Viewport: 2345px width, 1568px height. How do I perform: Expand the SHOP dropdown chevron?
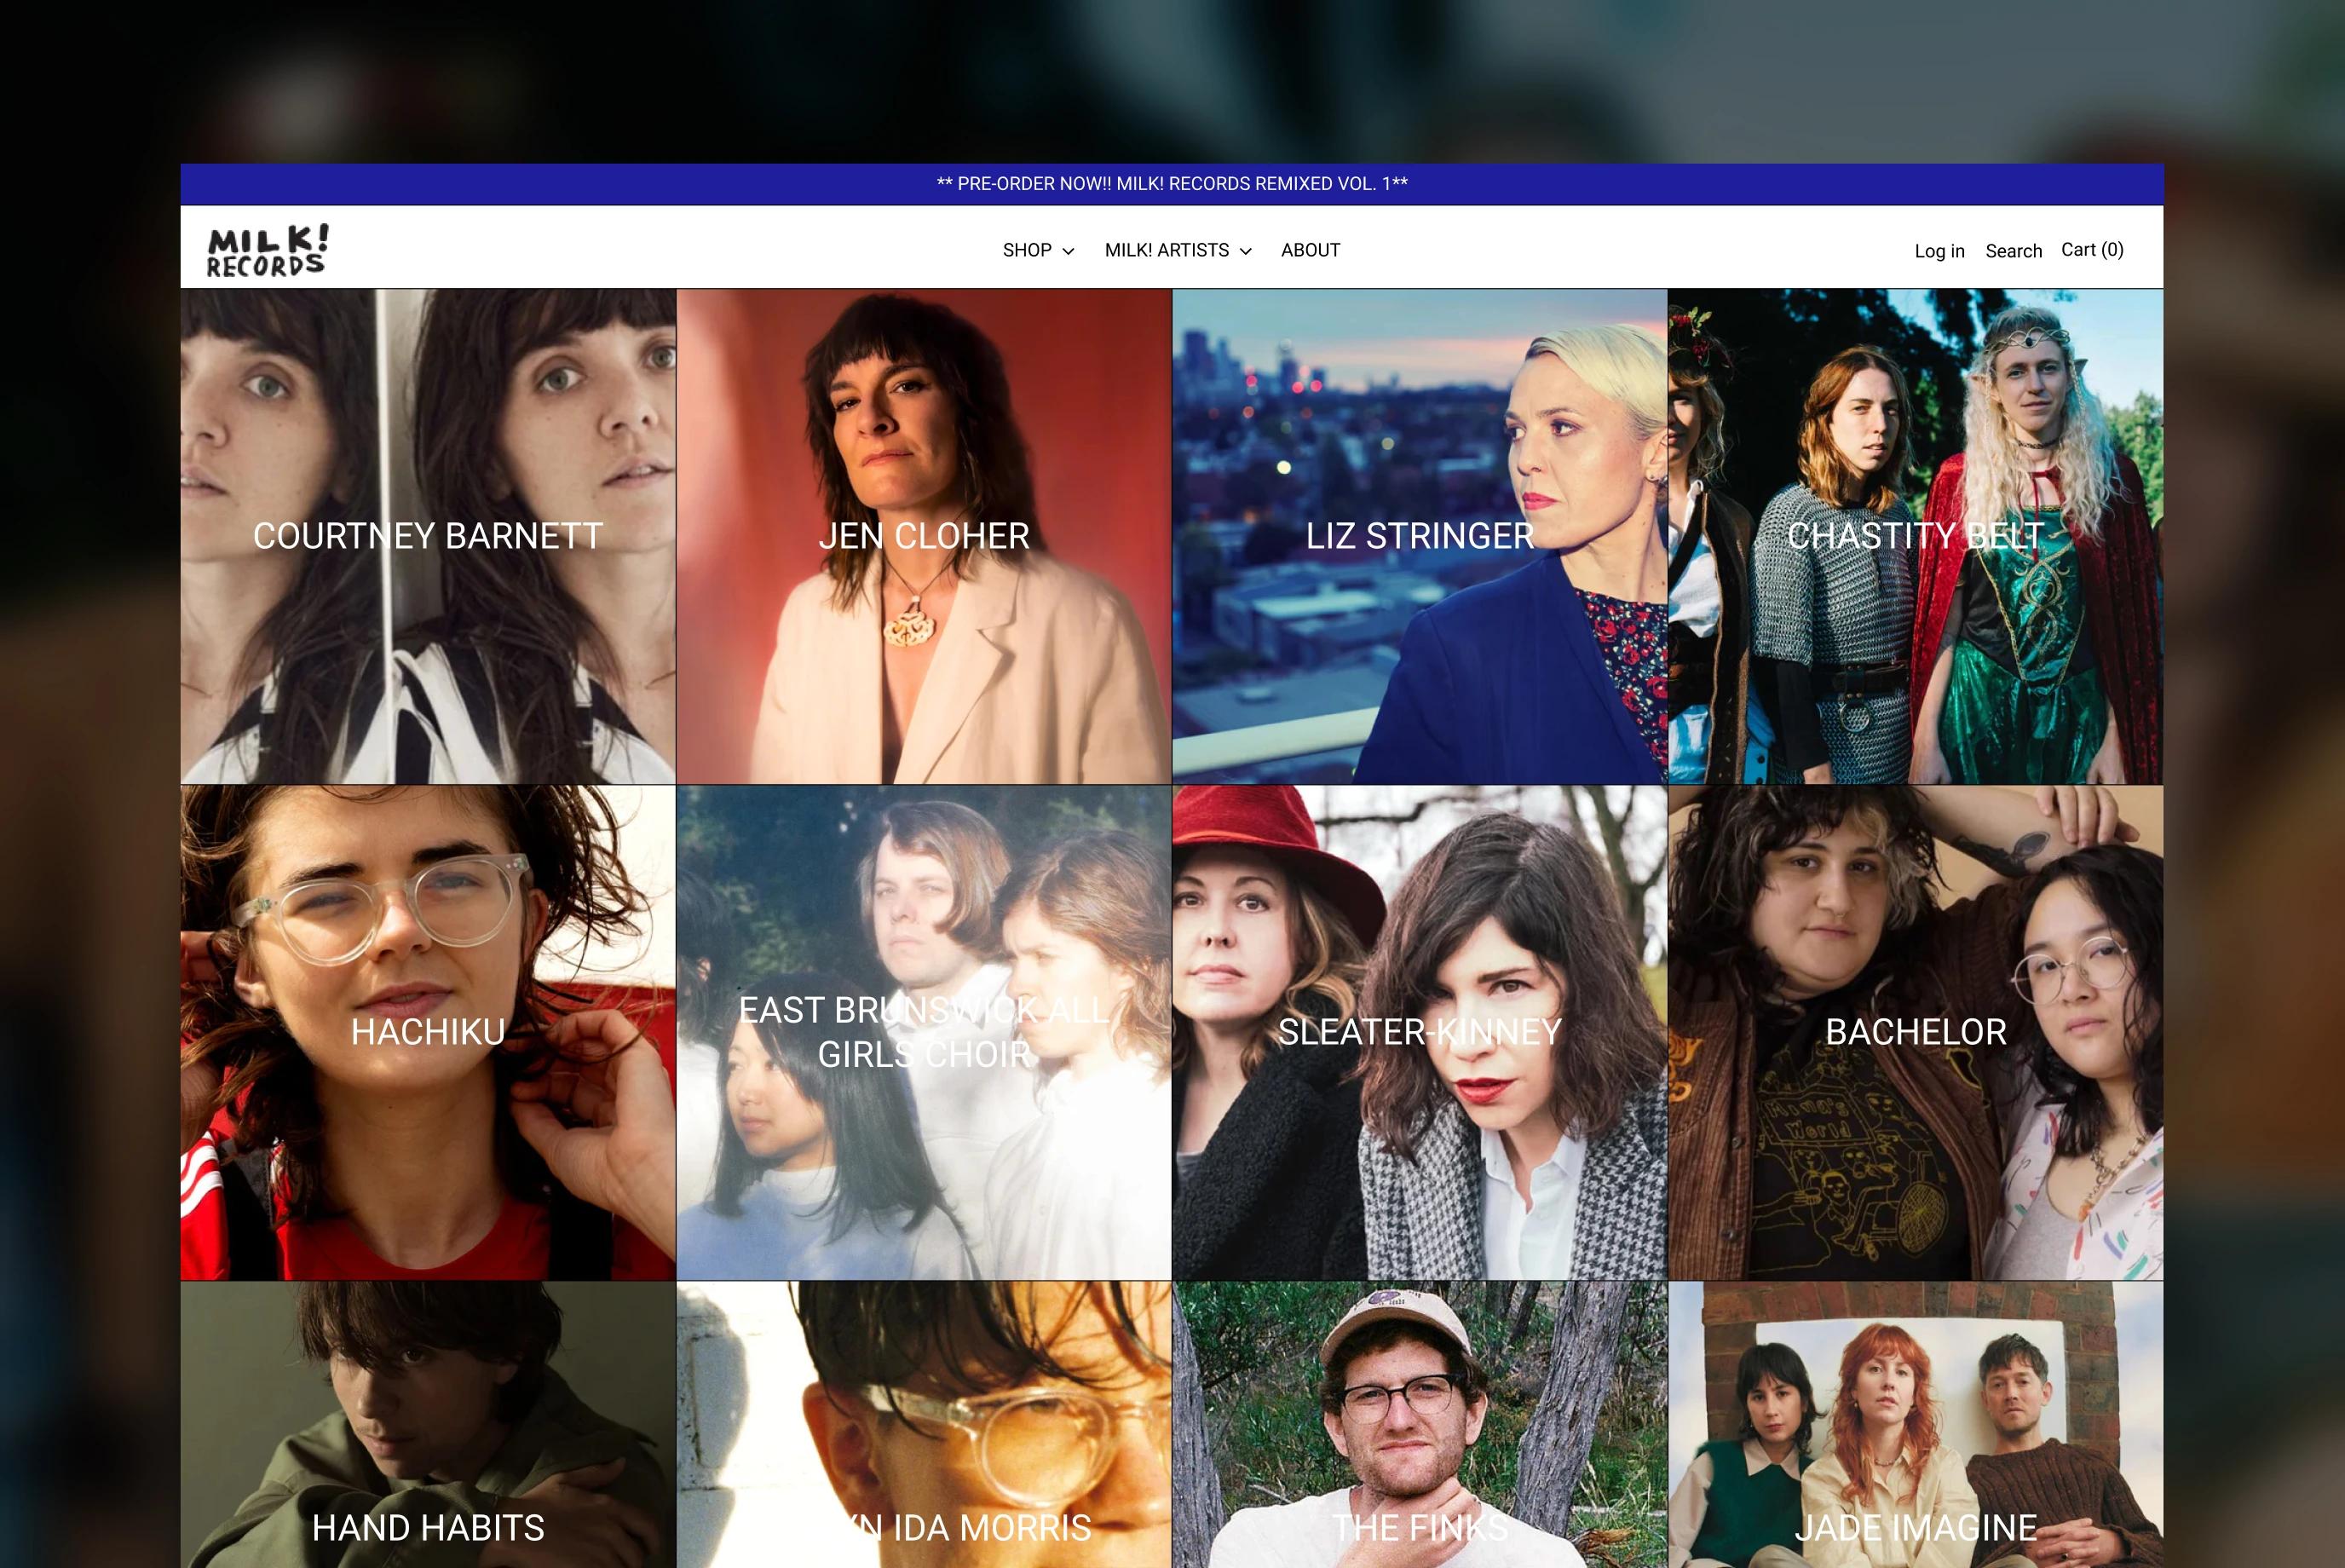(1068, 252)
